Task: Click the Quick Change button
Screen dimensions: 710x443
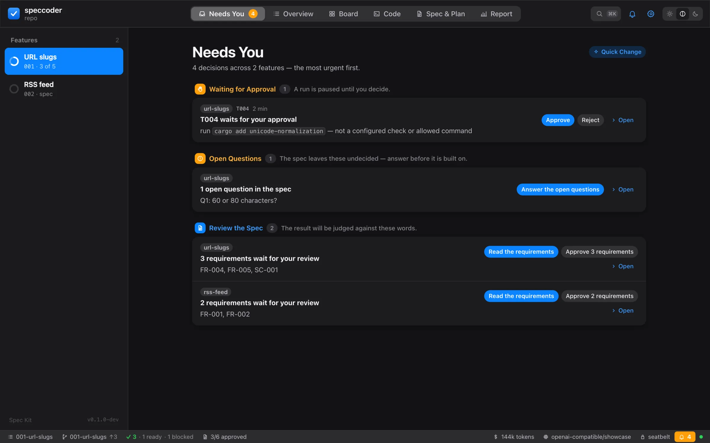Action: coord(617,52)
